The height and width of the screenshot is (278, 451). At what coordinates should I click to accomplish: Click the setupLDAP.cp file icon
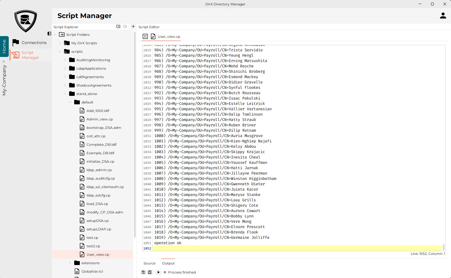click(82, 229)
